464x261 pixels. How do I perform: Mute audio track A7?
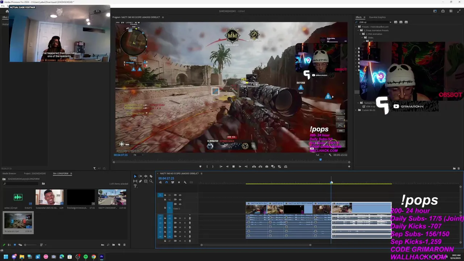[x=180, y=241]
